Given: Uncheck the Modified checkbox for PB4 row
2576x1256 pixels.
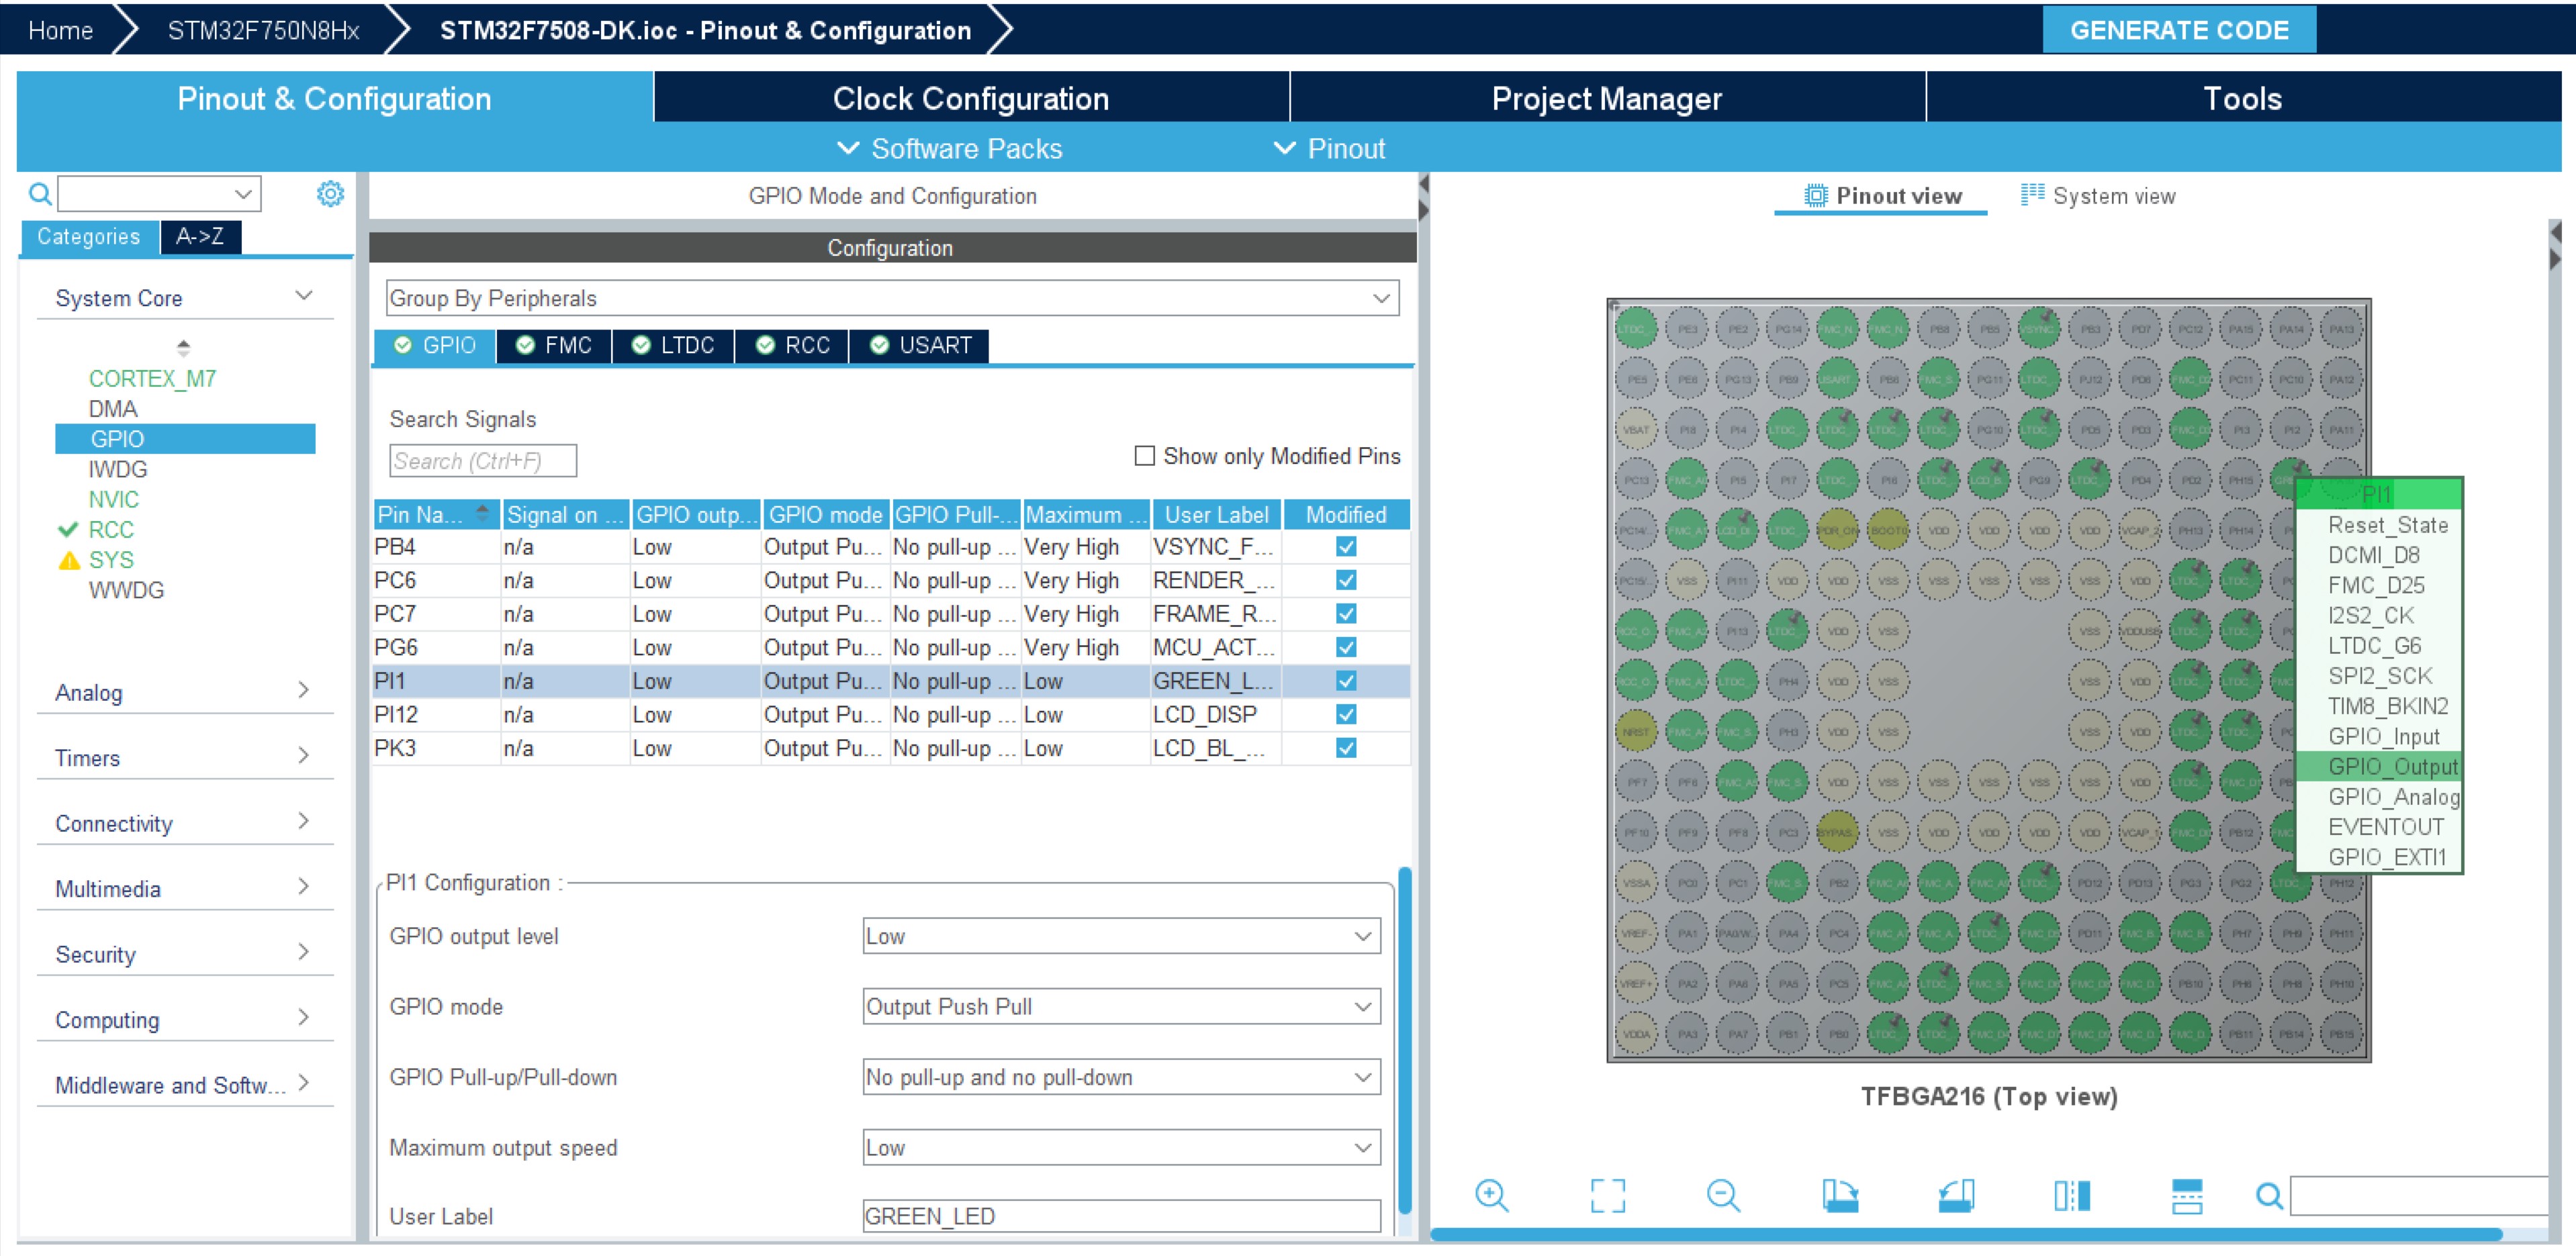Looking at the screenshot, I should (x=1346, y=547).
